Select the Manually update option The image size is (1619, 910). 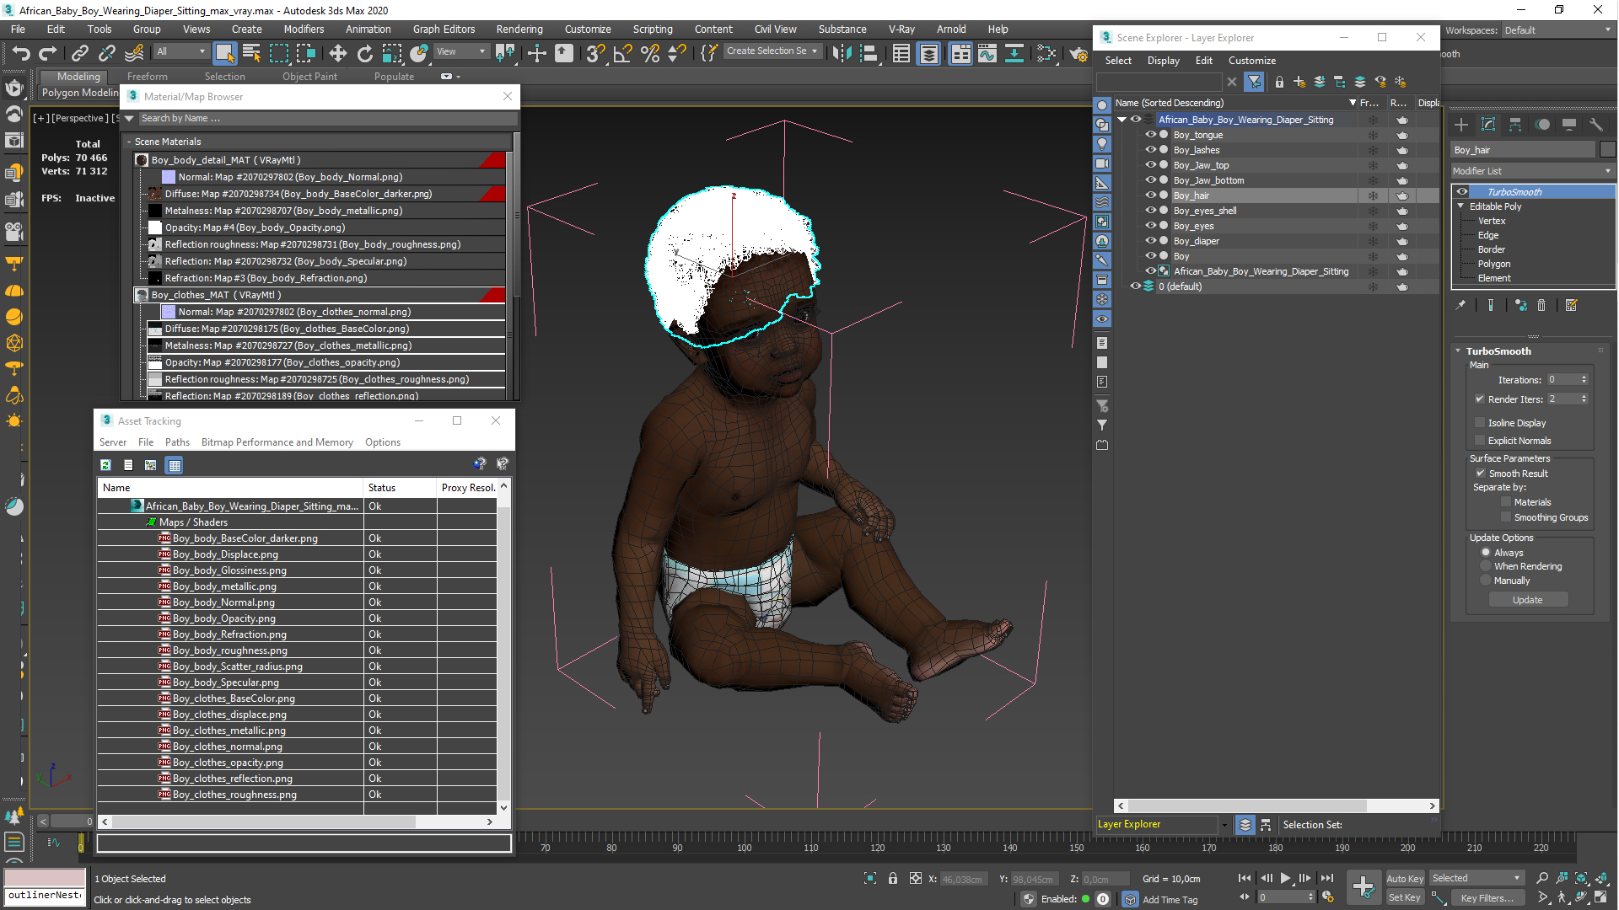coord(1486,581)
